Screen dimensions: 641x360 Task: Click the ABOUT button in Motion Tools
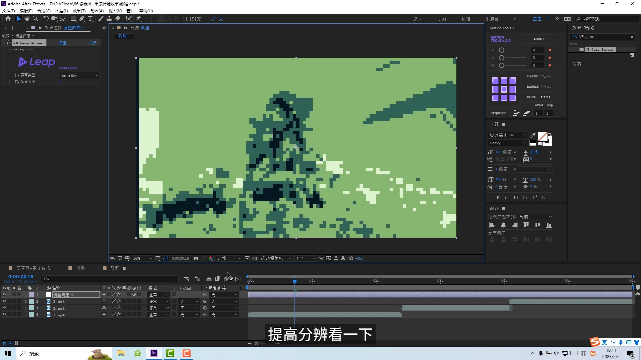click(x=539, y=39)
